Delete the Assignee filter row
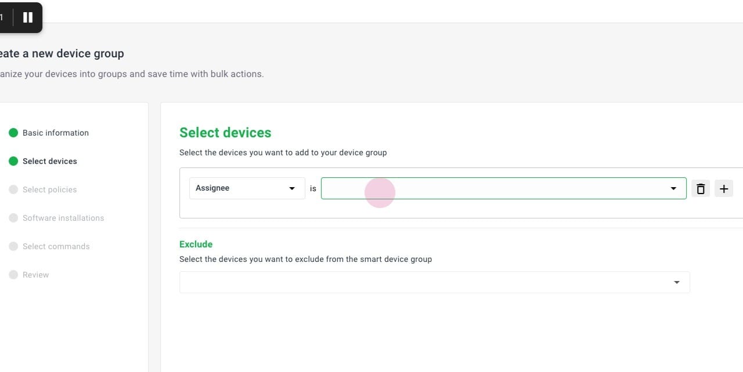The width and height of the screenshot is (743, 372). click(701, 188)
